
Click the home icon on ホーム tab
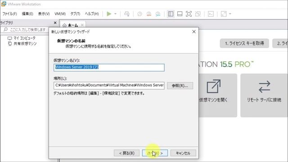pyautogui.click(x=64, y=25)
